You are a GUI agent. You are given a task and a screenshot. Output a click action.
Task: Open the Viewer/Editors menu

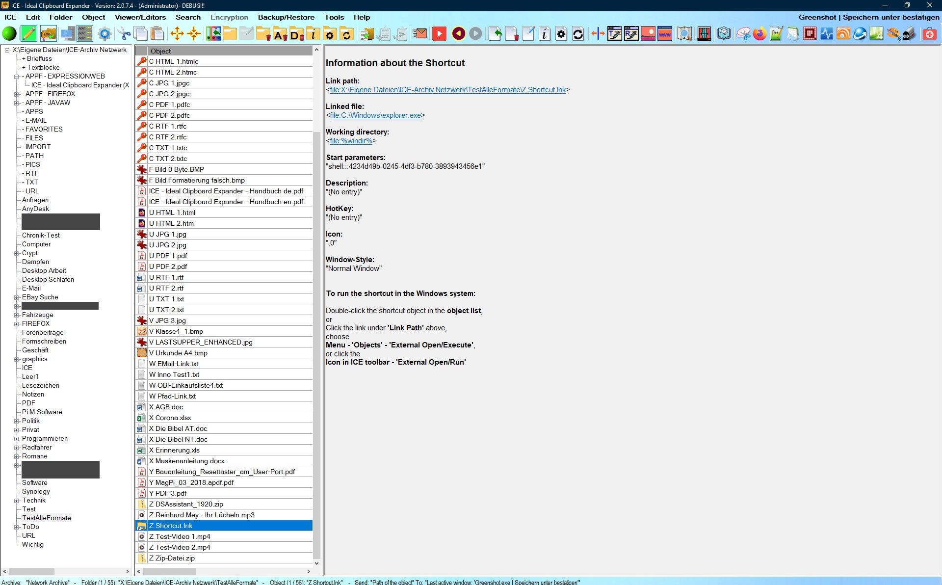point(140,17)
